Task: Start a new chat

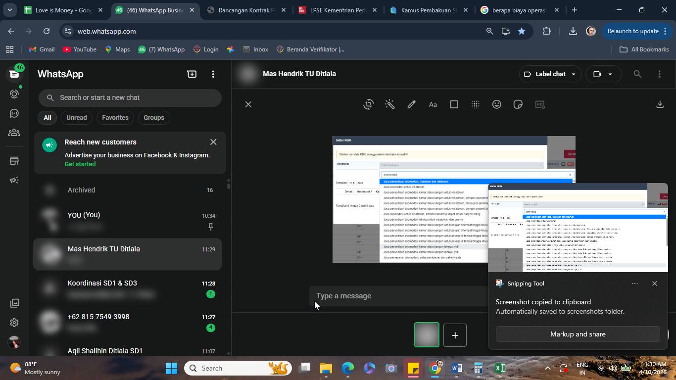Action: coord(192,74)
